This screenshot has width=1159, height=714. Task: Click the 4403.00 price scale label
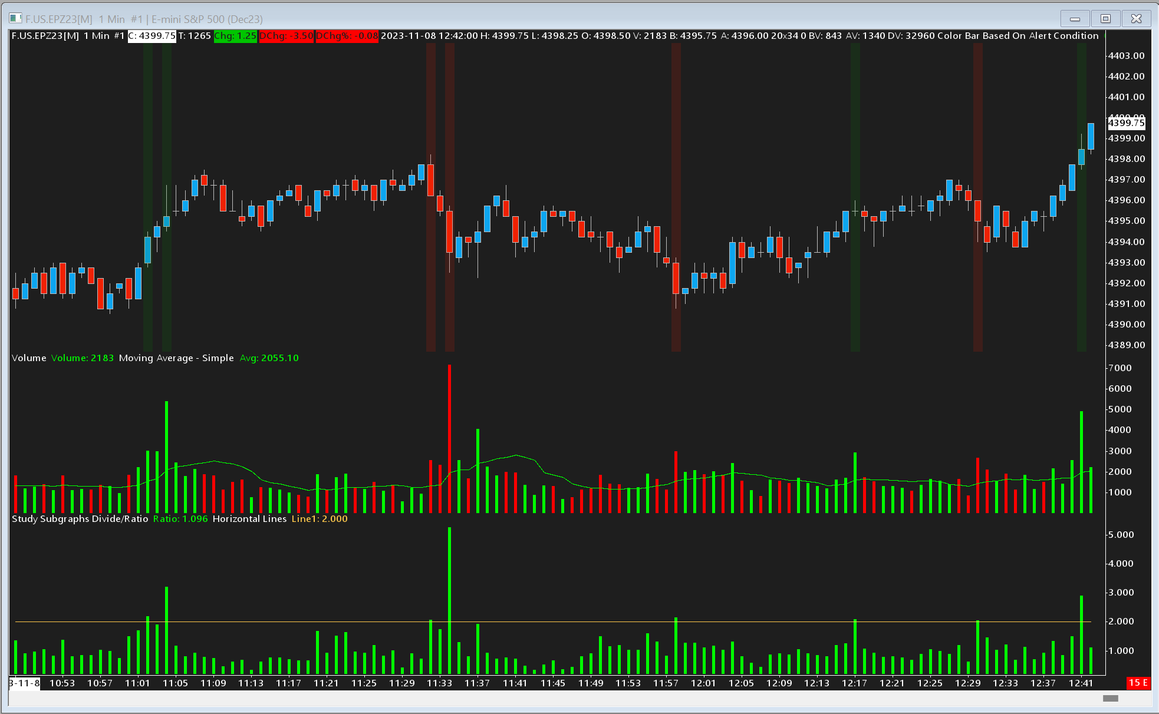(x=1126, y=55)
